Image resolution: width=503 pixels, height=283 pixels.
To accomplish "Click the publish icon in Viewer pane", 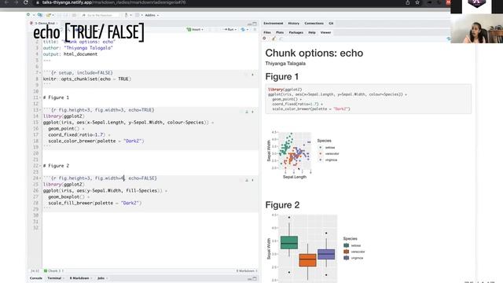I will [x=449, y=39].
